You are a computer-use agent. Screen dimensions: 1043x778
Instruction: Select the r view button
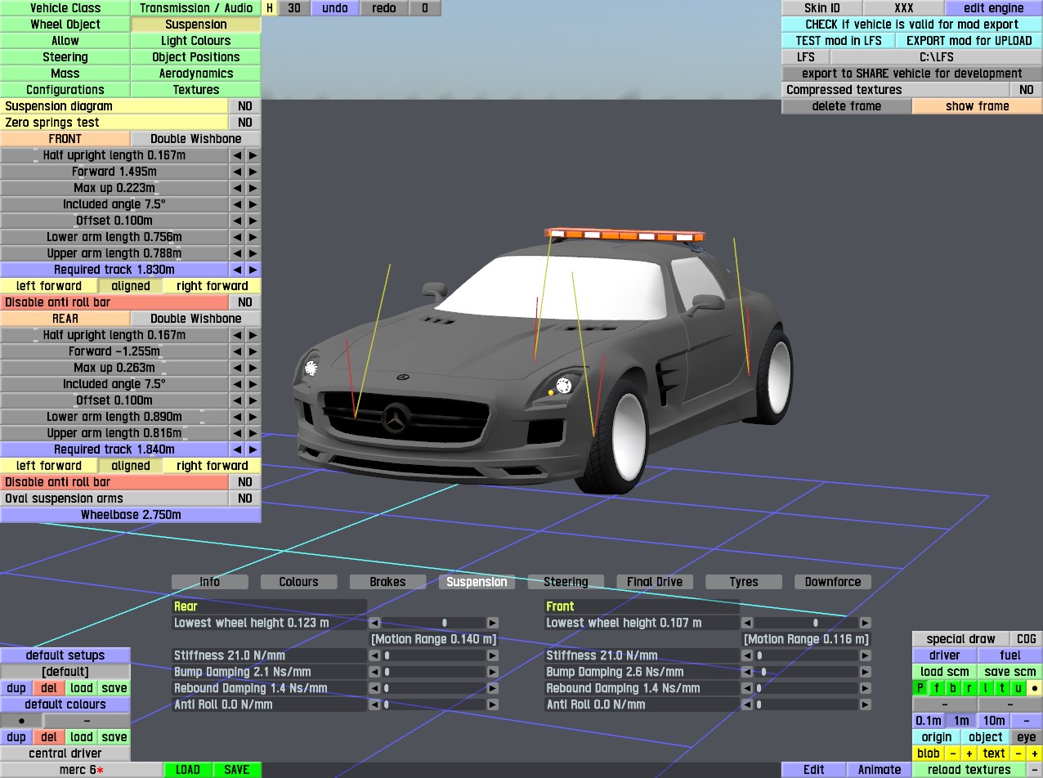pos(969,688)
